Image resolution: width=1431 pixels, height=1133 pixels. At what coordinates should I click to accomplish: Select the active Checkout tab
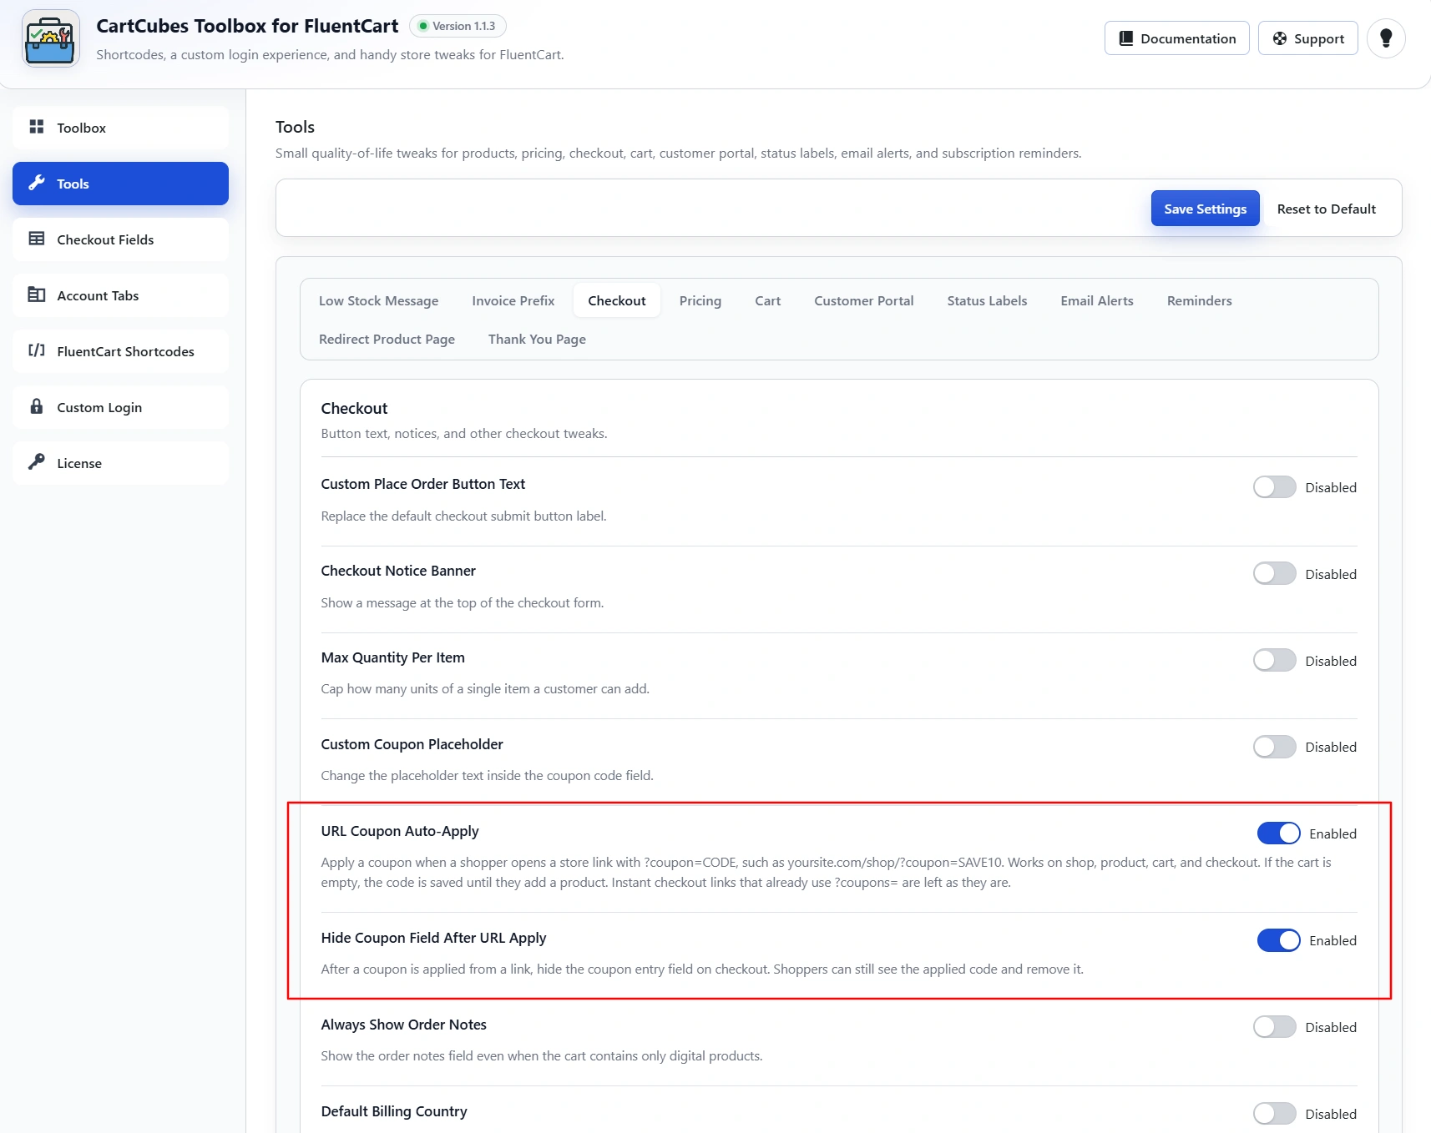(617, 300)
